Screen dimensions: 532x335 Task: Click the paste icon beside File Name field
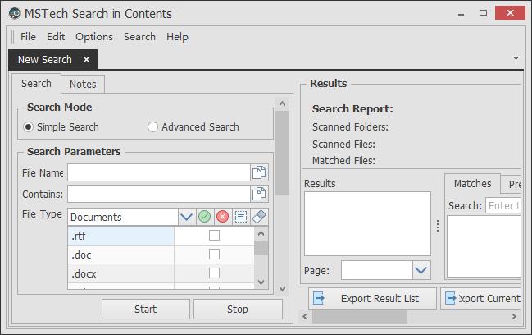[259, 172]
